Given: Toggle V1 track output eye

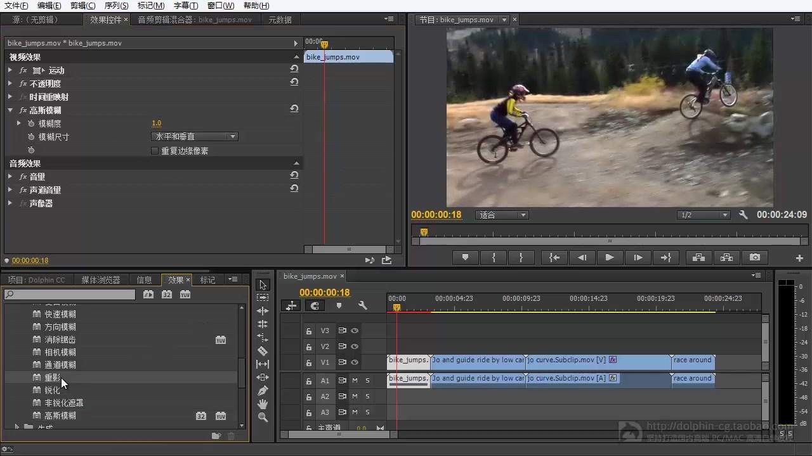Looking at the screenshot, I should 355,362.
